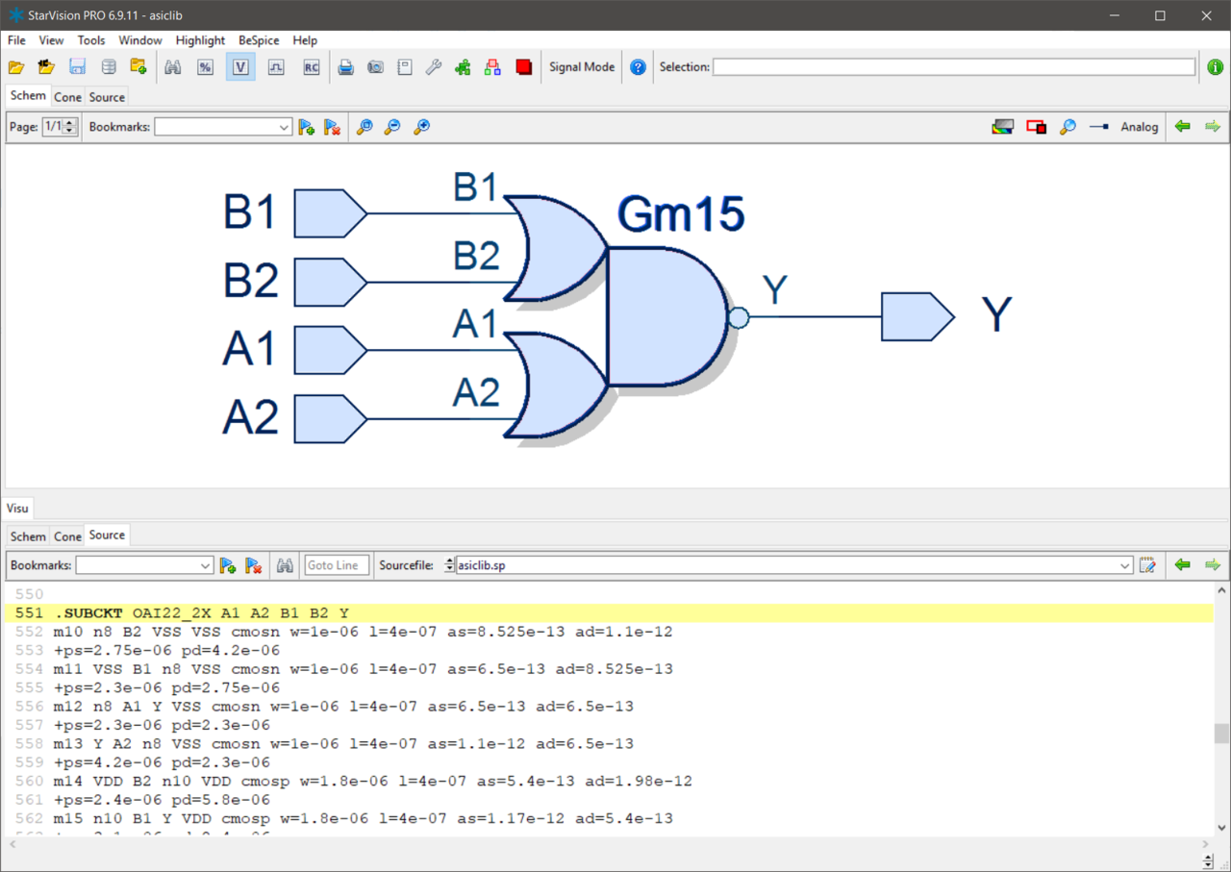Add bookmark in the schematic toolbar
Viewport: 1231px width, 872px height.
pyautogui.click(x=307, y=127)
